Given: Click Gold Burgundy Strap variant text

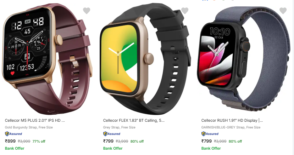Looking at the screenshot, I should (x=21, y=127).
